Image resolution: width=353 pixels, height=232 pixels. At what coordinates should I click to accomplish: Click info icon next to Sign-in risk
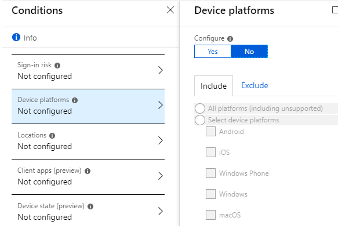click(x=57, y=66)
